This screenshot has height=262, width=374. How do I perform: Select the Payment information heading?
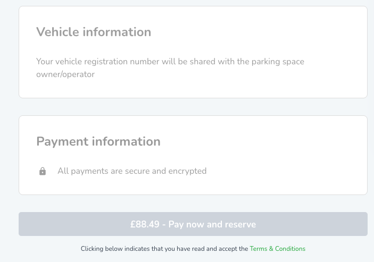[98, 141]
